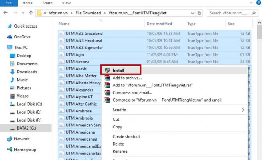Viewport: 262px width, 160px height.
Task: Select the UTM Americana font file
Action: click(79, 132)
